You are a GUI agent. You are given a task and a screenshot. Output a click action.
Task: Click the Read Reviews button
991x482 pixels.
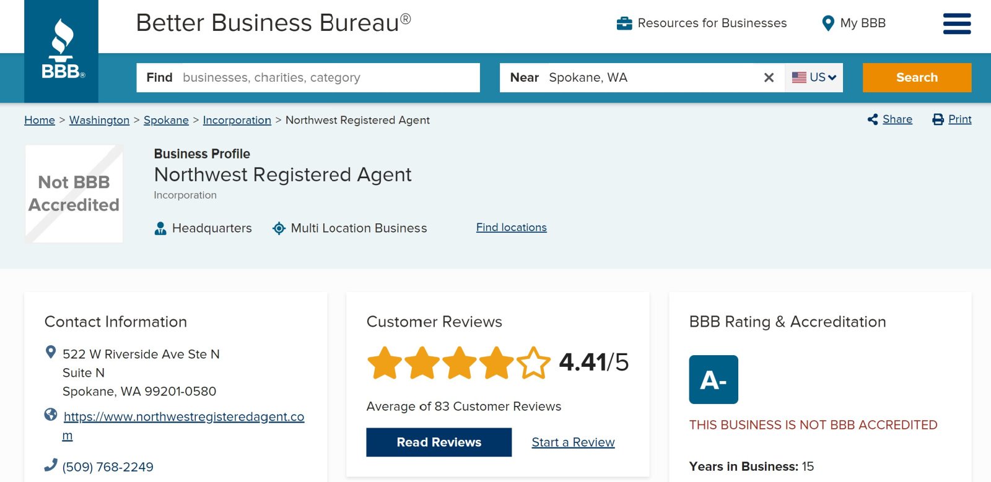tap(439, 442)
